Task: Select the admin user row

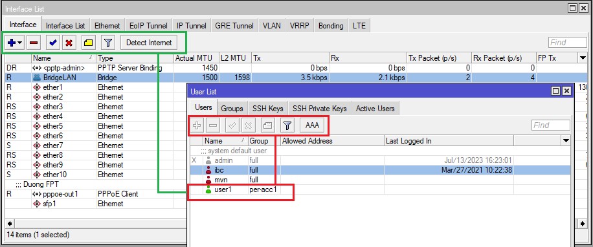Action: click(x=380, y=160)
